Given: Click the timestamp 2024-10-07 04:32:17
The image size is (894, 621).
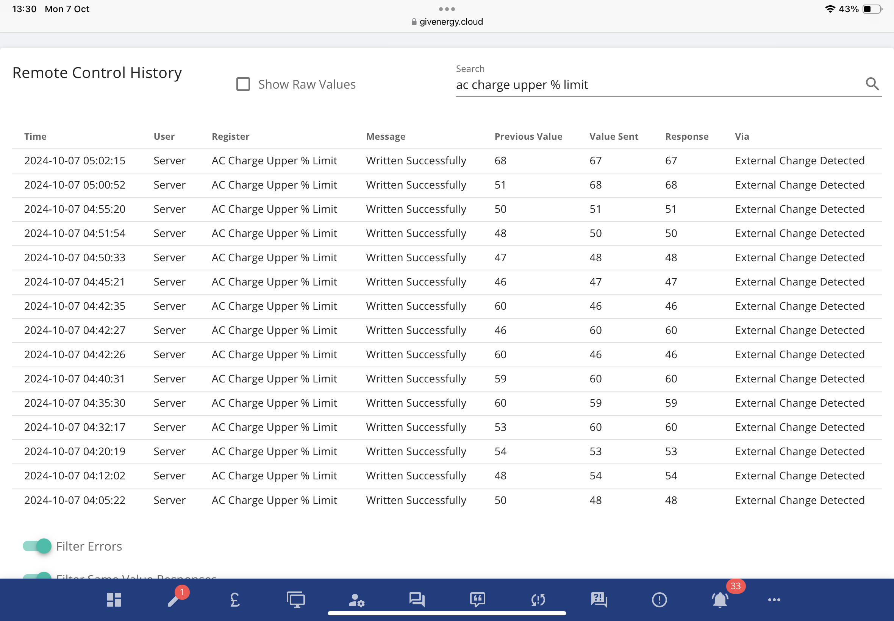Looking at the screenshot, I should [x=75, y=427].
